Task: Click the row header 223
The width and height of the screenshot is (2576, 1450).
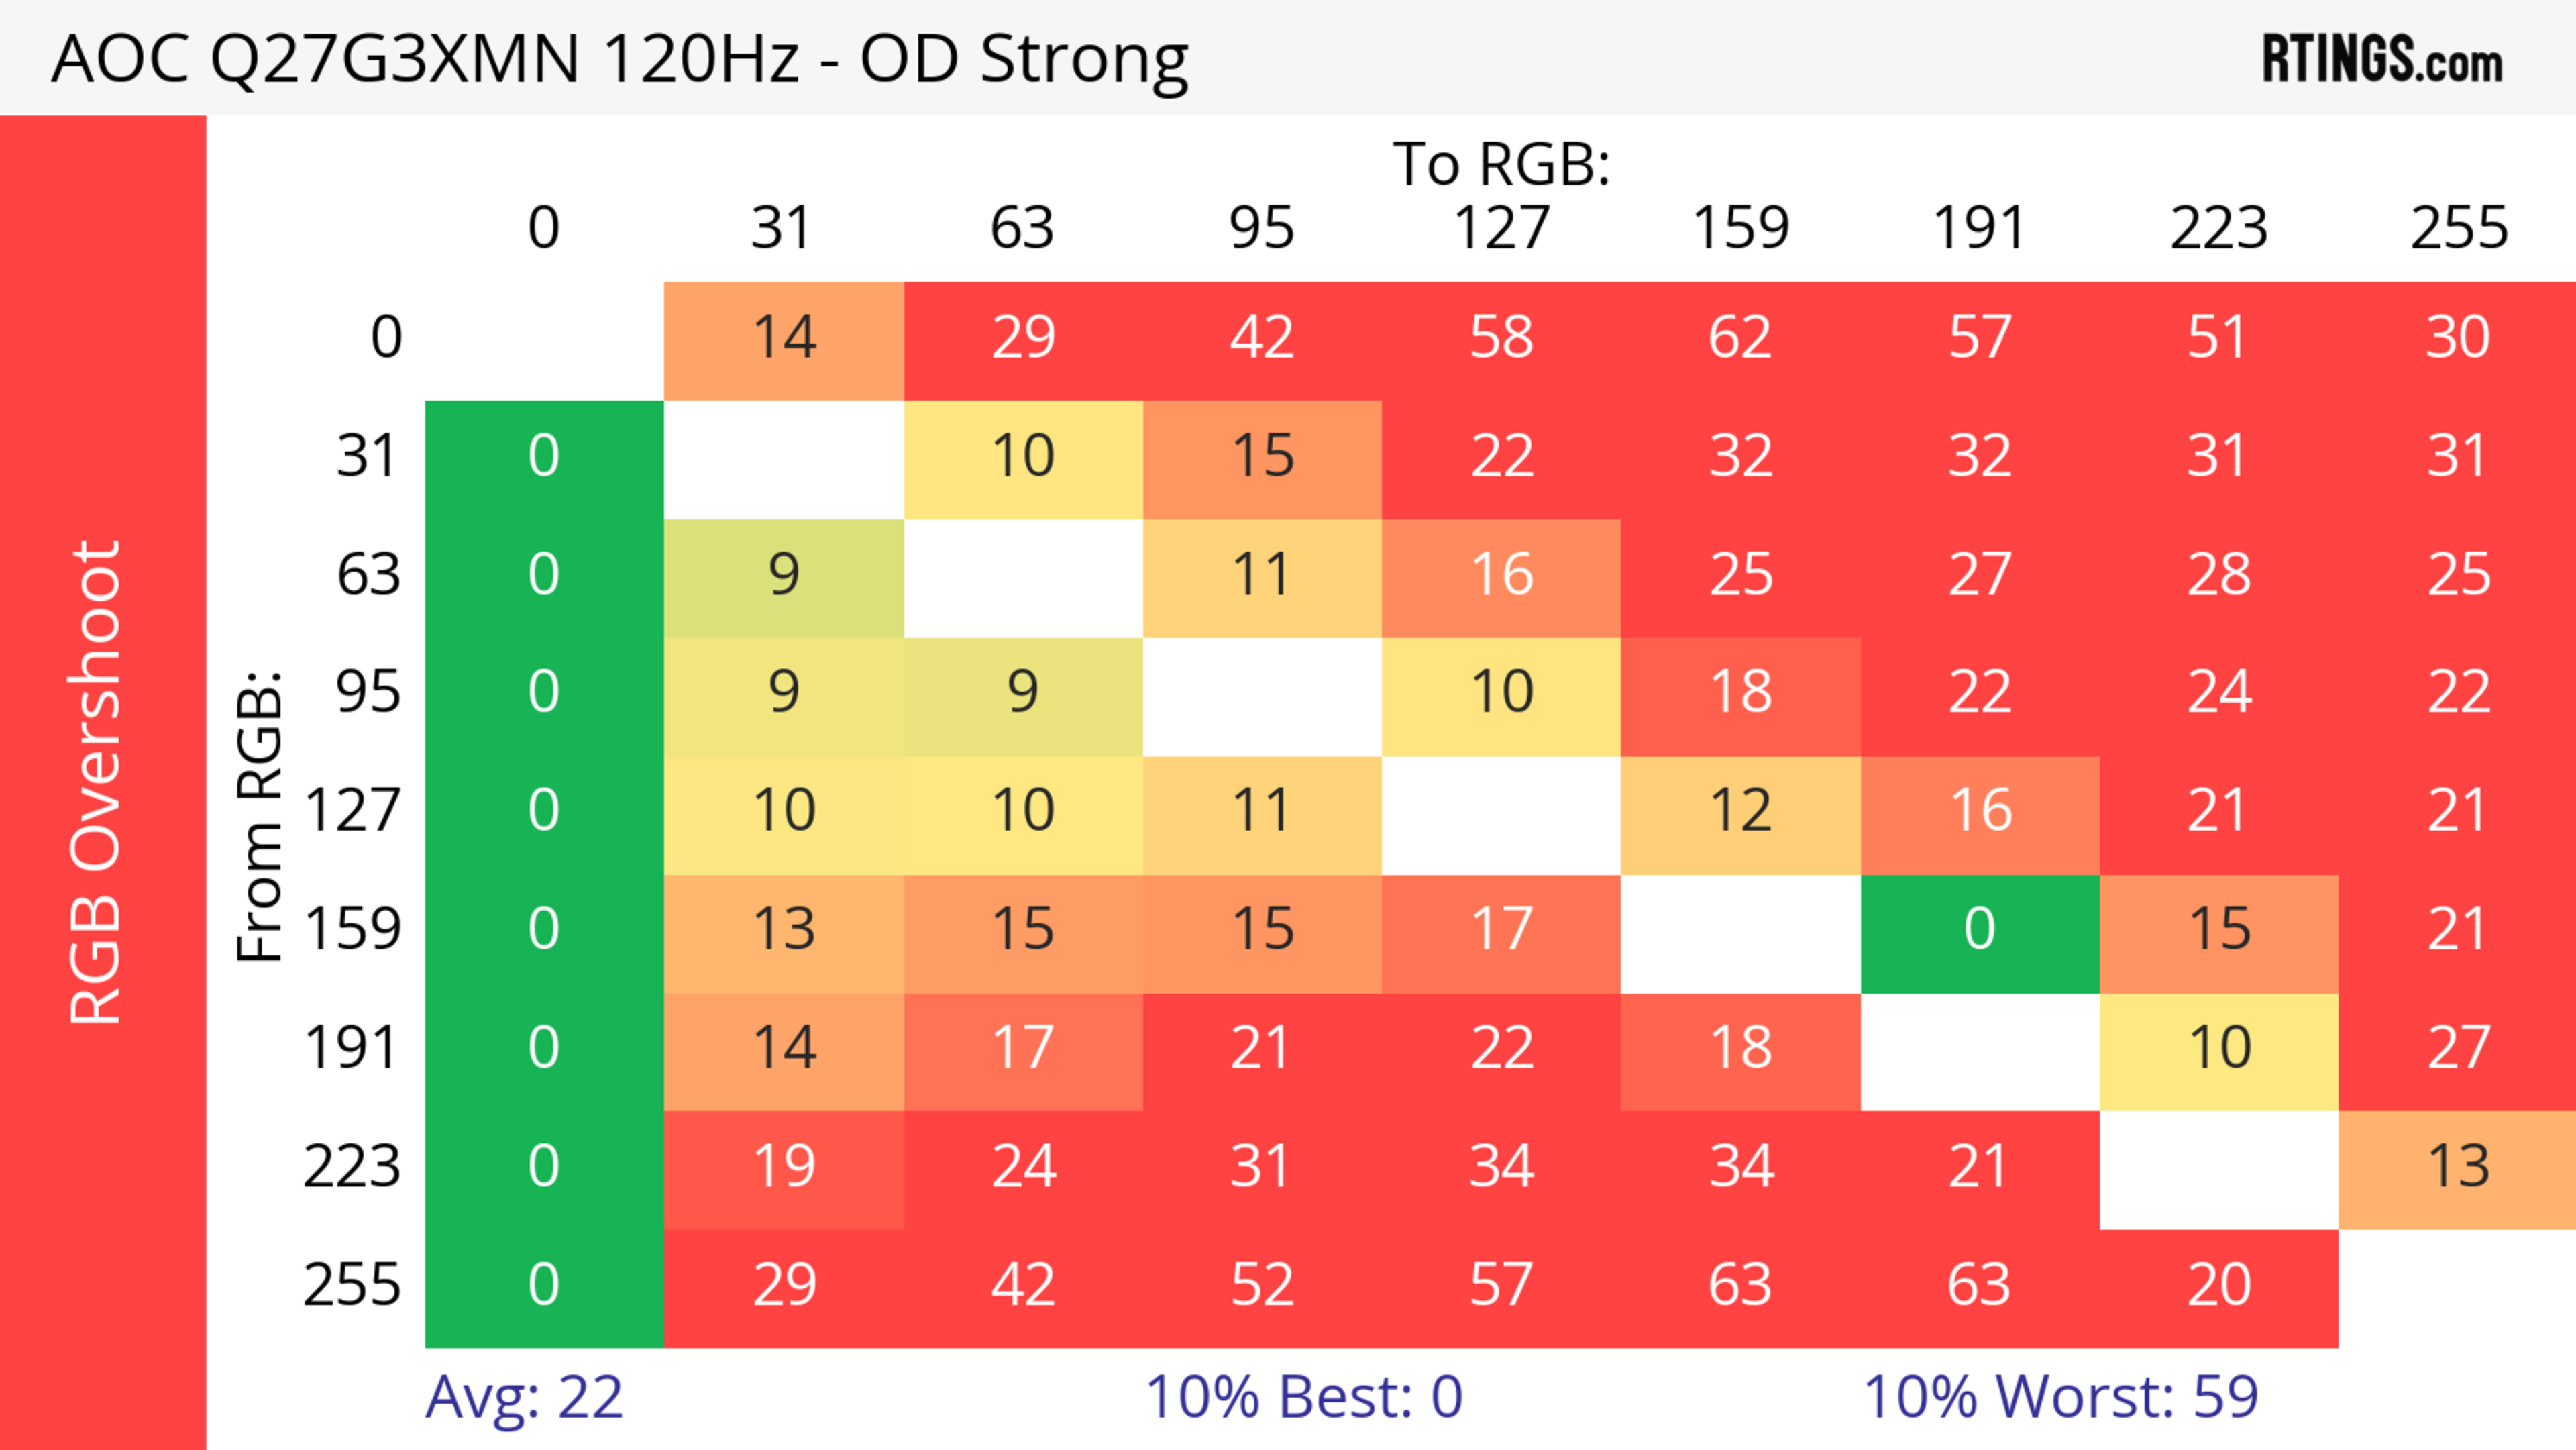Action: click(352, 1167)
